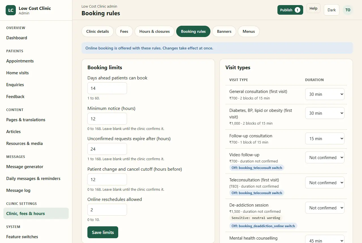Open Feature switches in sidebar

coord(36,237)
